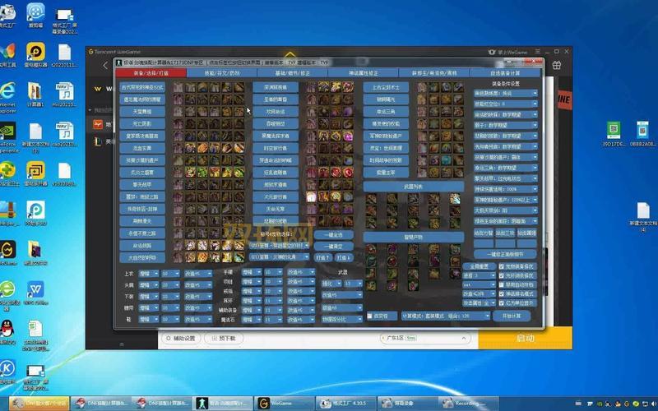Toggle the 宠物装备择优 checkbox
The image size is (658, 411).
pos(501,266)
